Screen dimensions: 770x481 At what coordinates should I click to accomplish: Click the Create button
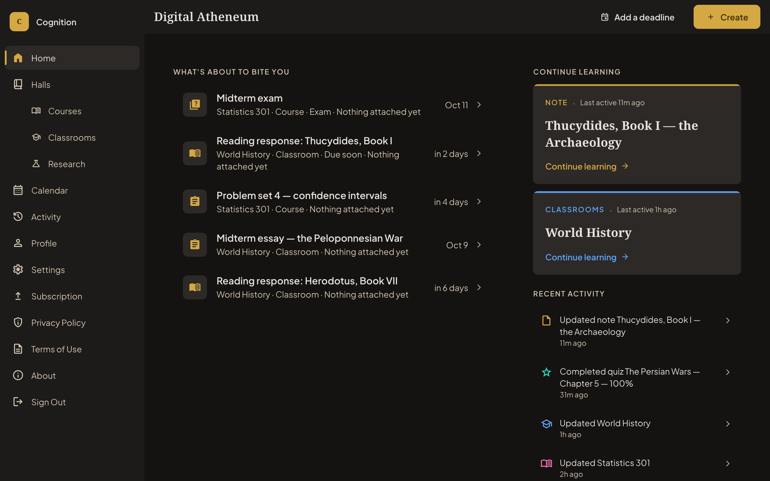[x=727, y=17]
